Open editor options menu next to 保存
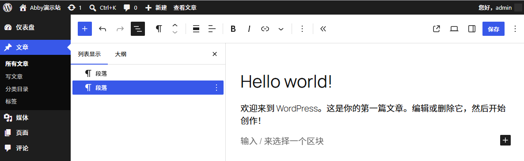Image resolution: width=524 pixels, height=161 pixels. [x=515, y=29]
